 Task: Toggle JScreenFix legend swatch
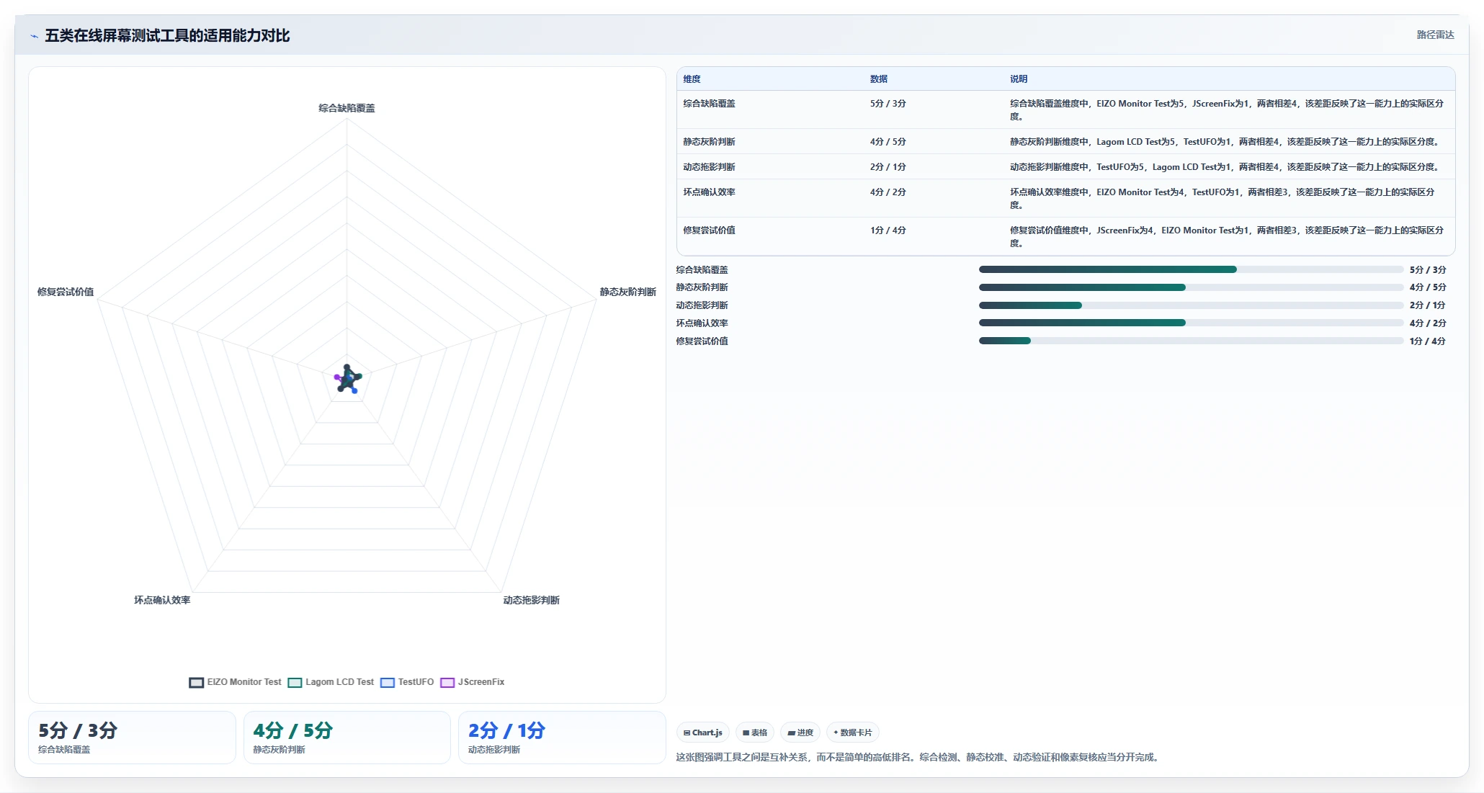tap(447, 683)
